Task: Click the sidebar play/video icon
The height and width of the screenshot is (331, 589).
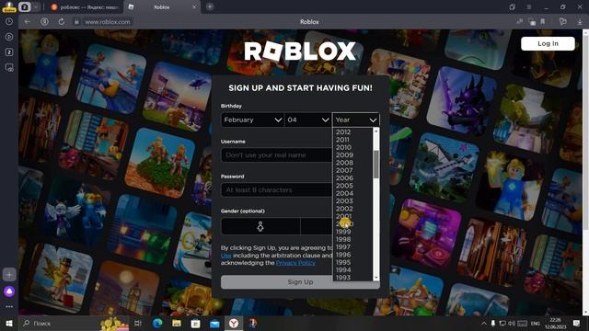Action: [x=9, y=37]
